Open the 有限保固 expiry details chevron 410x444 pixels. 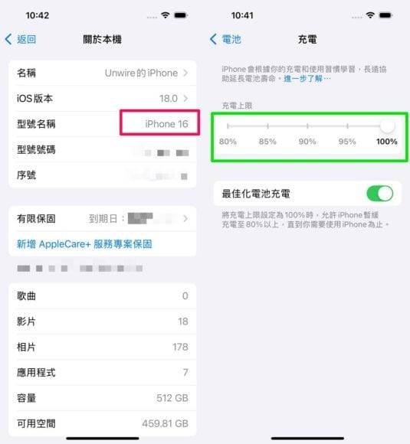[185, 219]
